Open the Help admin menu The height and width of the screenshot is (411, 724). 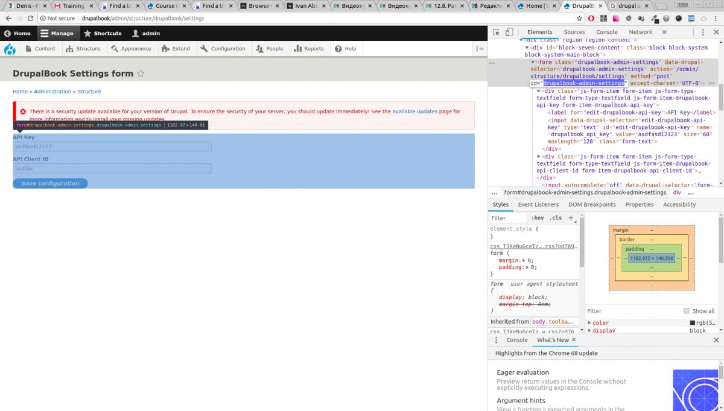point(346,49)
